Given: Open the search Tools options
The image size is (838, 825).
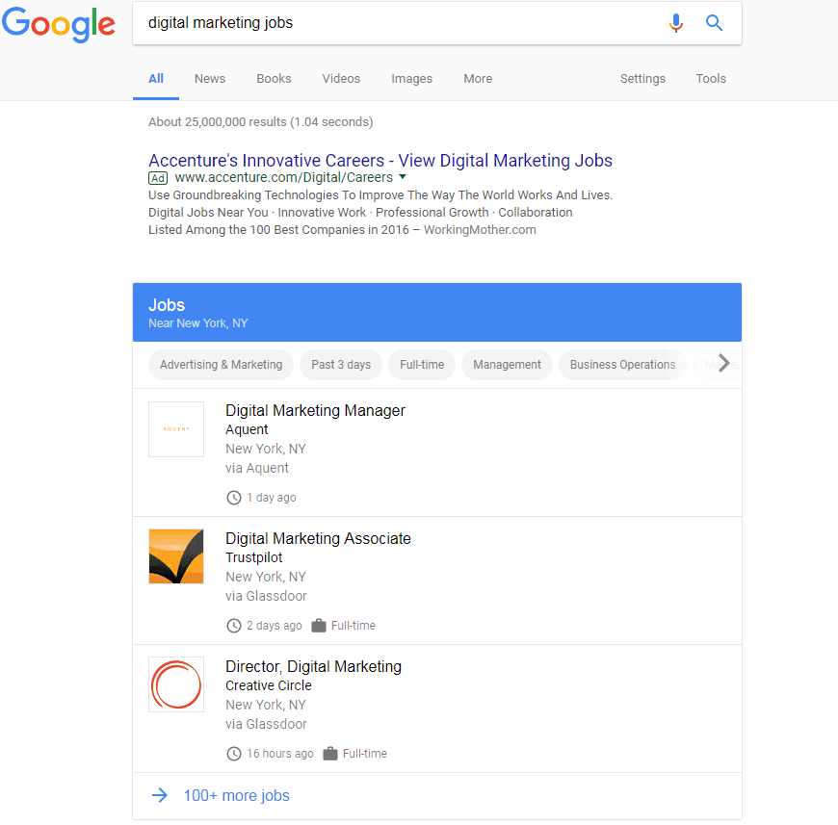Looking at the screenshot, I should click(x=711, y=79).
